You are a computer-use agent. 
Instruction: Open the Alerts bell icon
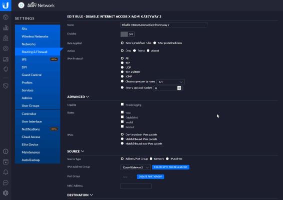pos(6,172)
